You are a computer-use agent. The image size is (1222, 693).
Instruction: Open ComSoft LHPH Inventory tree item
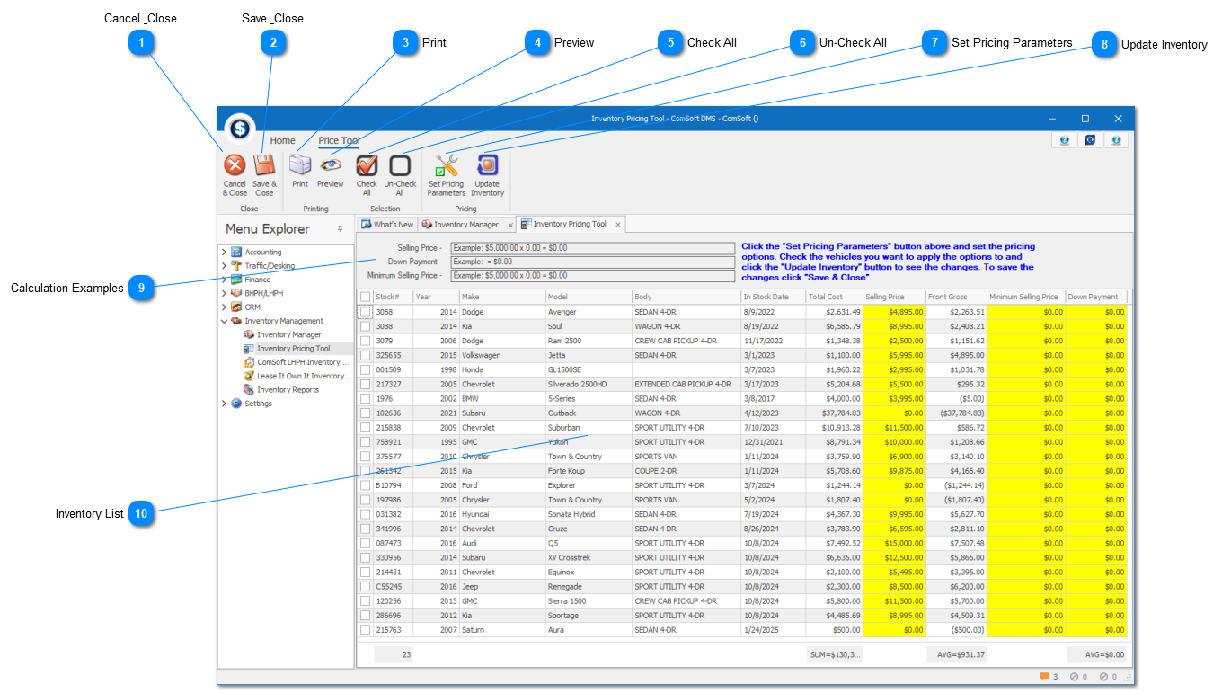pyautogui.click(x=296, y=362)
